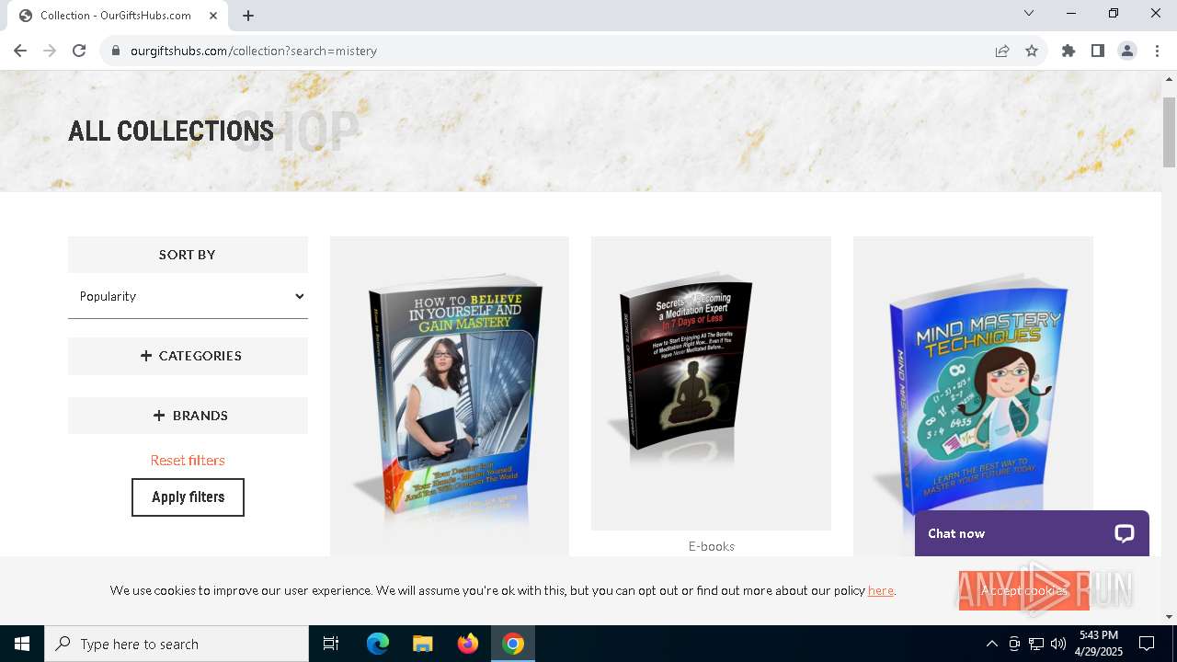
Task: Open the volume tray icon
Action: tap(1058, 644)
